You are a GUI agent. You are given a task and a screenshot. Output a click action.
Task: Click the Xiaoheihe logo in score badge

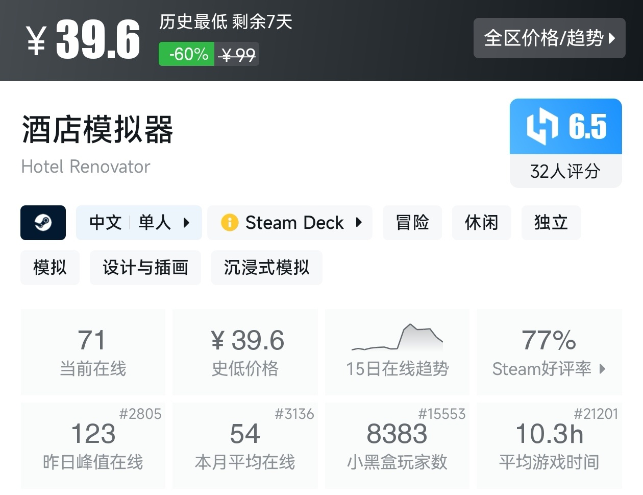[x=542, y=126]
